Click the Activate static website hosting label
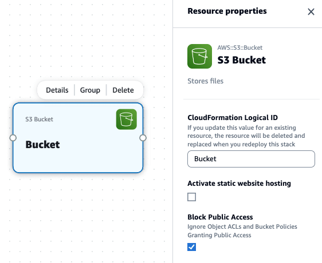Image resolution: width=322 pixels, height=263 pixels. pyautogui.click(x=239, y=184)
